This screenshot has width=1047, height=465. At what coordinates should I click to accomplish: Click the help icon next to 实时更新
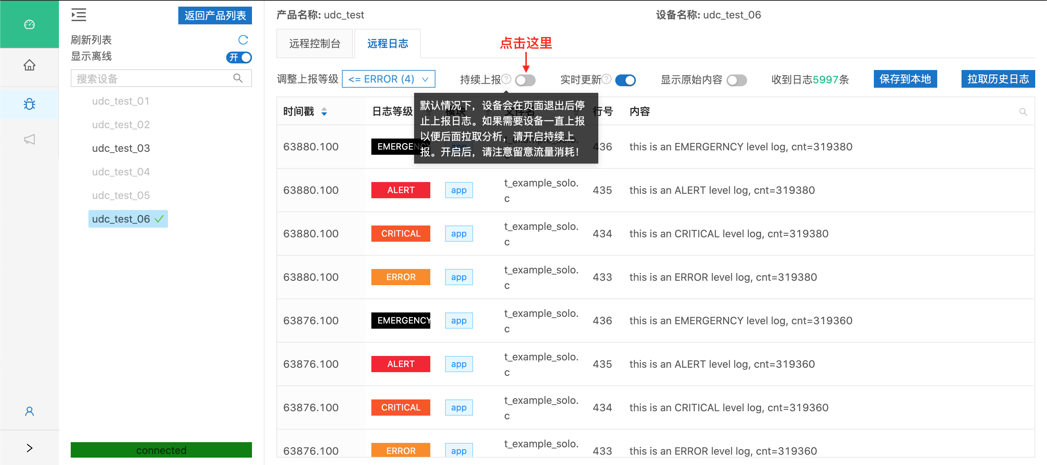click(x=606, y=79)
